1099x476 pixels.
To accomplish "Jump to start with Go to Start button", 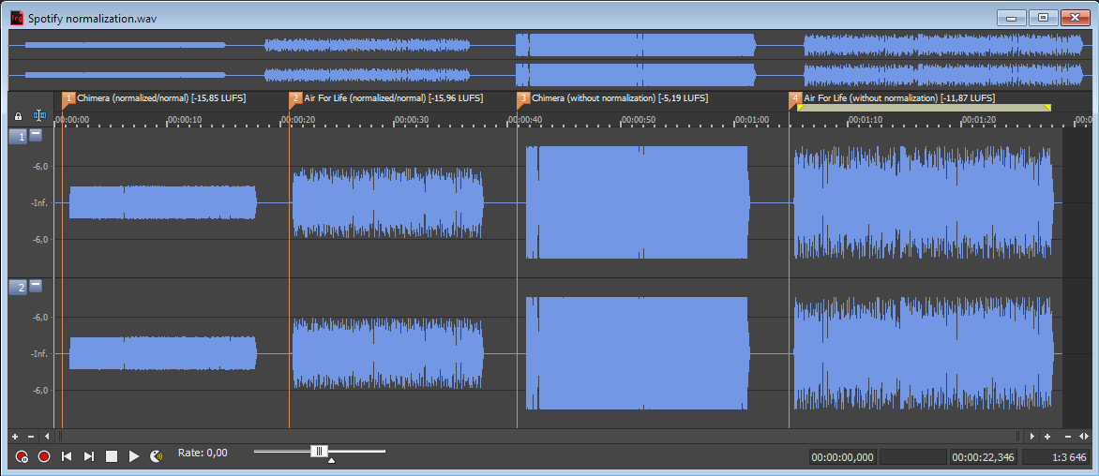I will (x=67, y=456).
